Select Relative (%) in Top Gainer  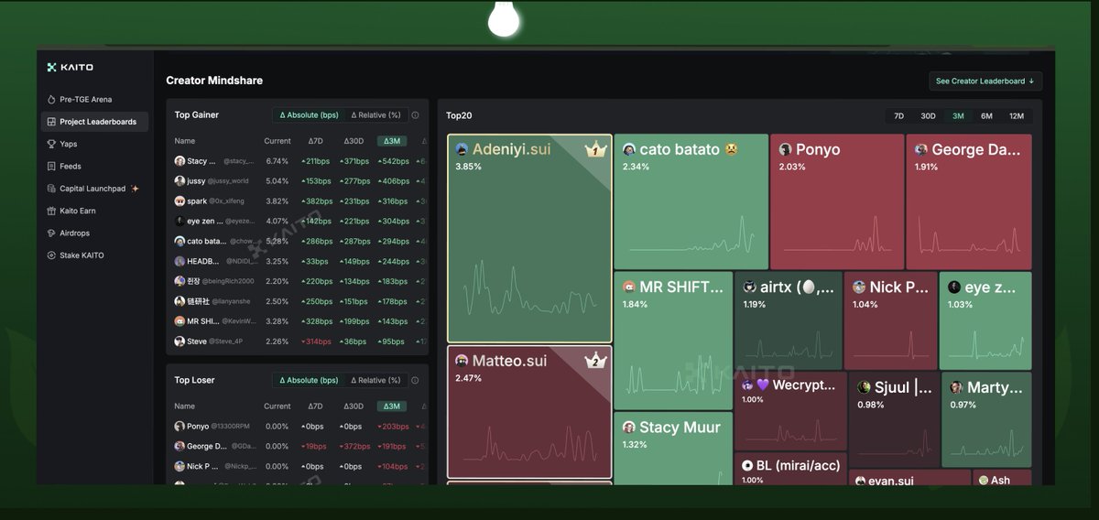pyautogui.click(x=375, y=115)
